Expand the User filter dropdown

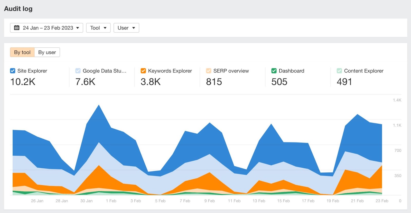click(126, 28)
